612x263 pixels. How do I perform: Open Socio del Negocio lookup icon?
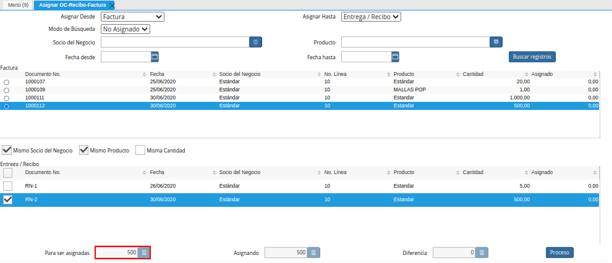click(257, 42)
